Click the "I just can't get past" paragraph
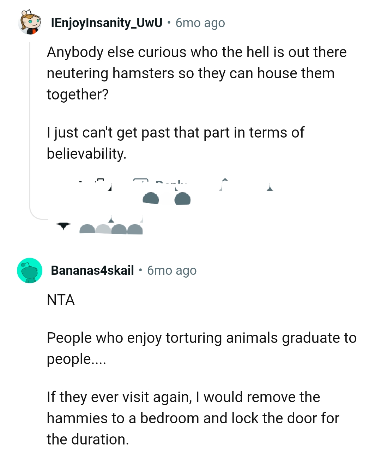Screen dimensions: 381x454 click(175, 143)
